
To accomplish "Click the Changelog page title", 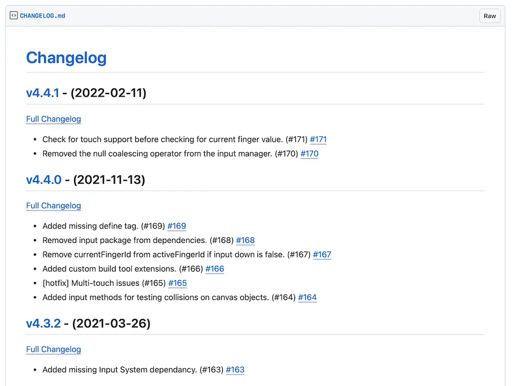I will (x=66, y=58).
